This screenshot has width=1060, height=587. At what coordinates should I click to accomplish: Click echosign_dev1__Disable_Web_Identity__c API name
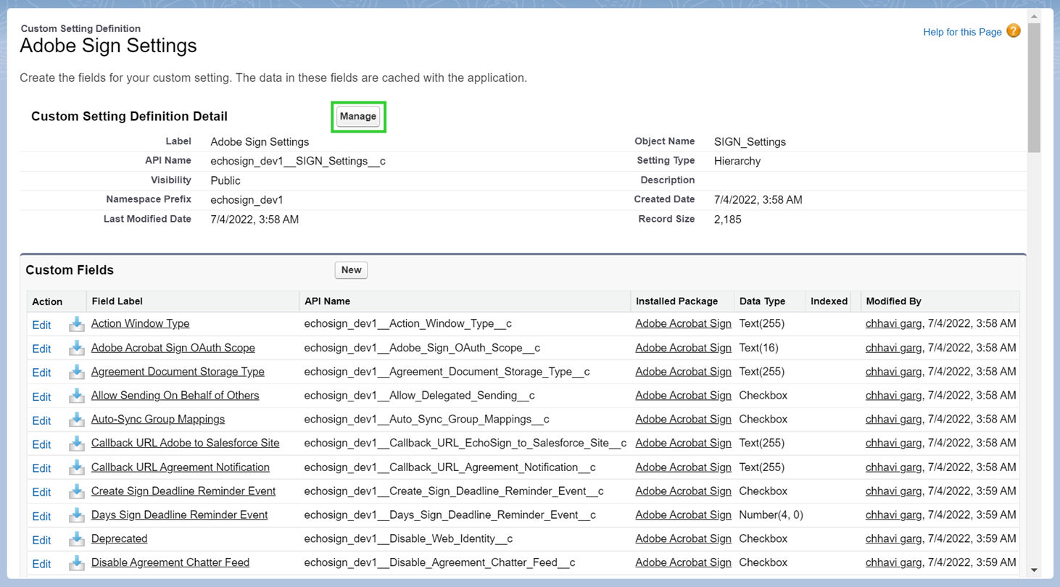pyautogui.click(x=408, y=538)
